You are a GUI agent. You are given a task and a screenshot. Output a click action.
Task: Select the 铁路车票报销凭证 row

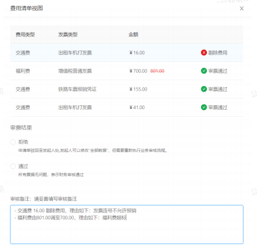point(127,89)
